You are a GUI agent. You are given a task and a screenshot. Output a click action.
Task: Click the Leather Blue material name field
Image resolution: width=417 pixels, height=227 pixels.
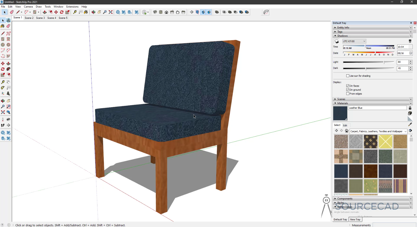point(377,108)
